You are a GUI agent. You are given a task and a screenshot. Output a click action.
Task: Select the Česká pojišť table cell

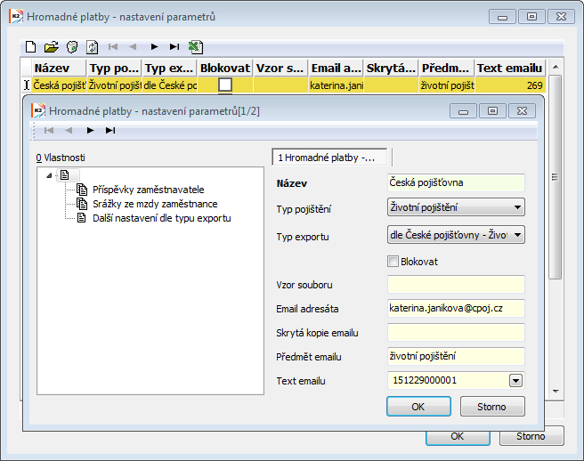tap(59, 85)
